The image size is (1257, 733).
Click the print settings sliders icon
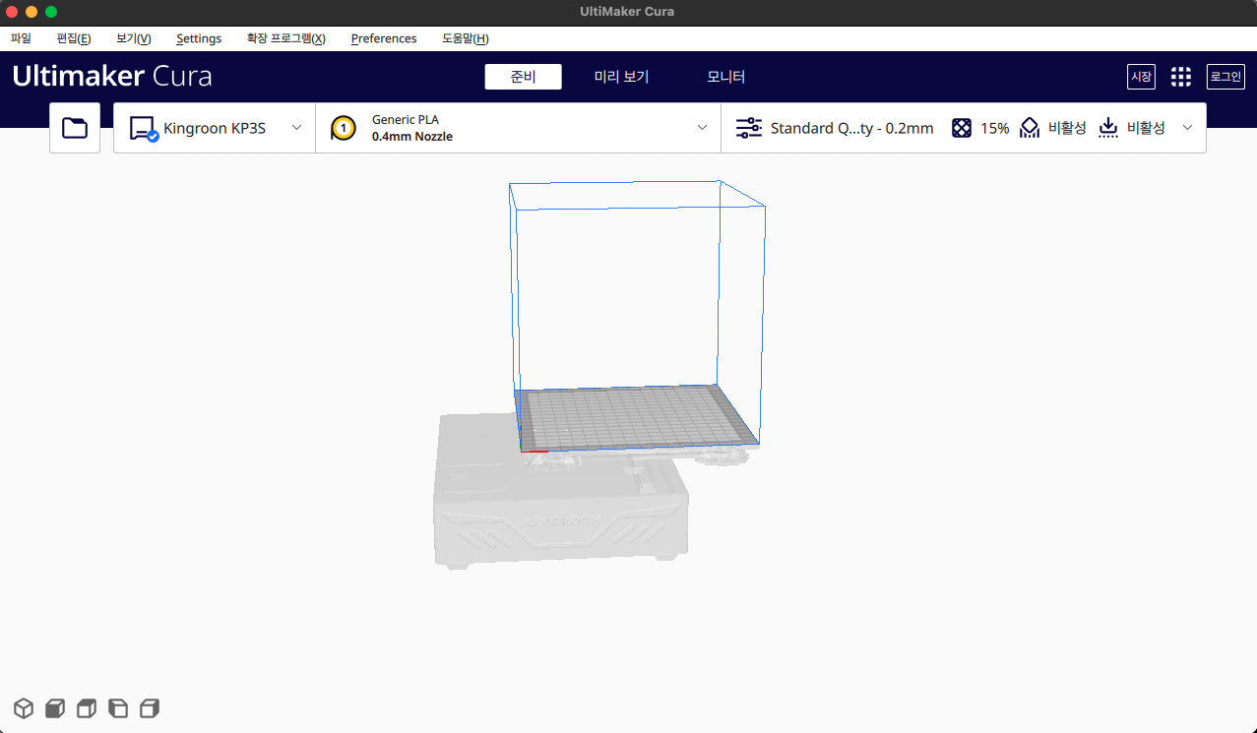749,128
